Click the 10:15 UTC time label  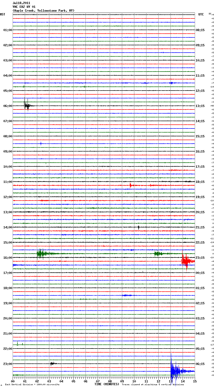point(200,60)
